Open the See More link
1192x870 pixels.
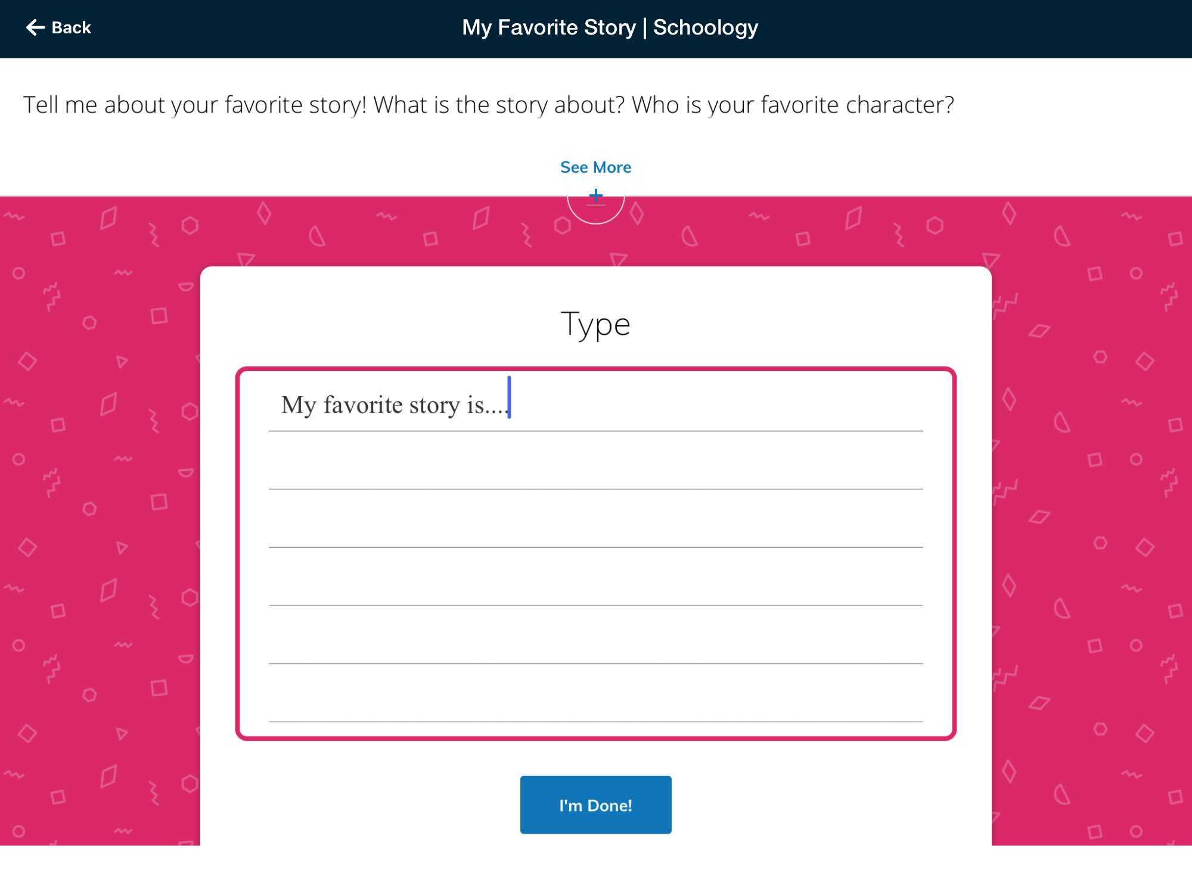pyautogui.click(x=595, y=167)
